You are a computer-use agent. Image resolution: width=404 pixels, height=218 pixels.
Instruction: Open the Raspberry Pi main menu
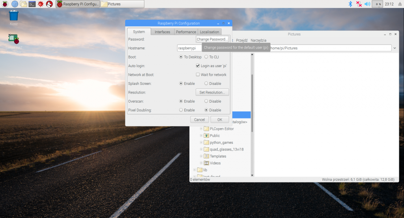tap(4, 4)
